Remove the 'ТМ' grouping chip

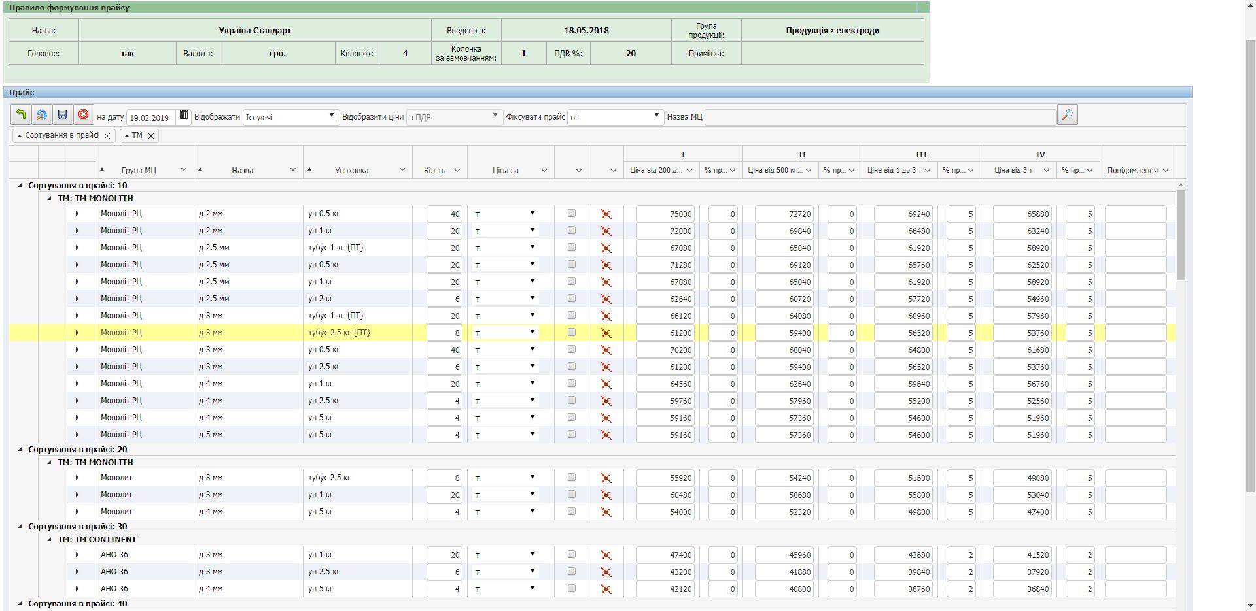coord(150,136)
